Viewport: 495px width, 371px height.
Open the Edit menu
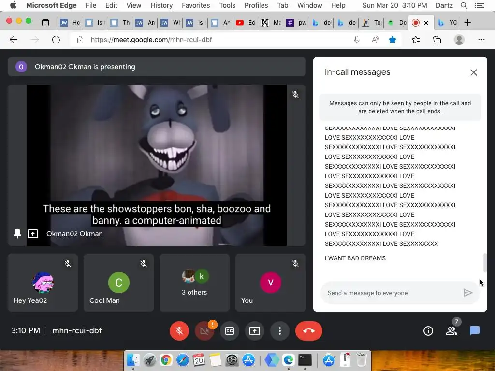click(111, 5)
